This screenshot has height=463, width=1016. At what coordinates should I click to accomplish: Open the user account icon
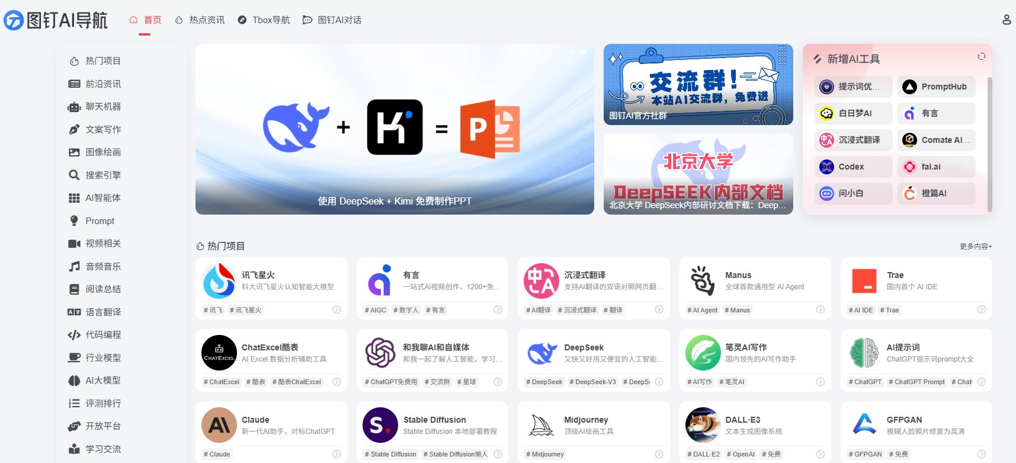coord(1006,20)
